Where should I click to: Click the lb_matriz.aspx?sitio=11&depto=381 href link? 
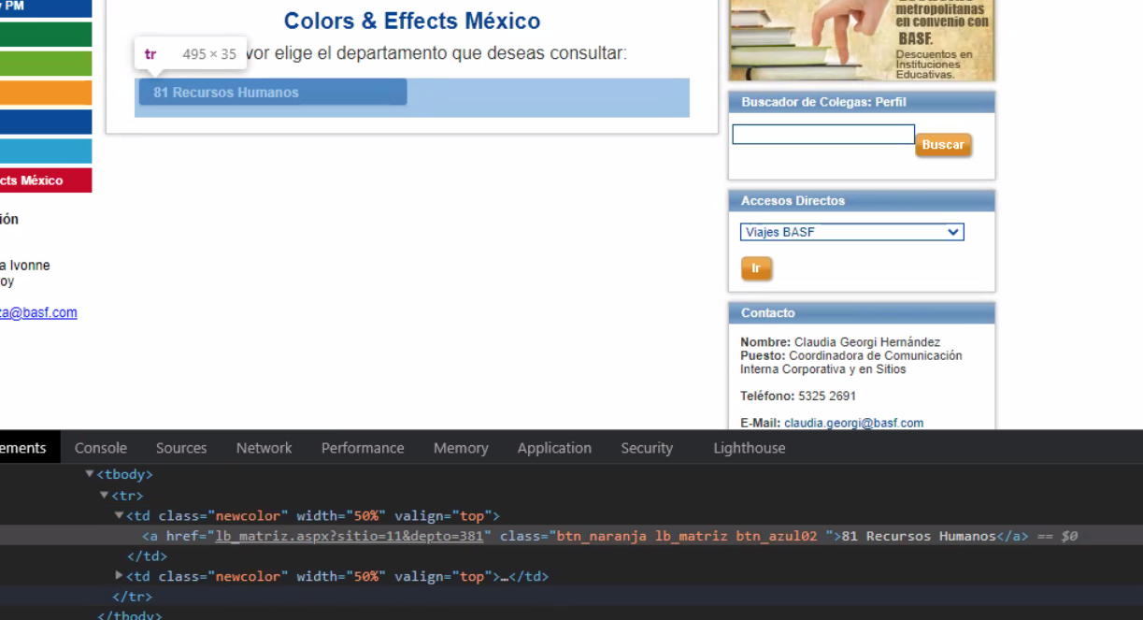pos(350,536)
